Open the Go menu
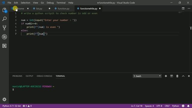The height and width of the screenshot is (108, 192). click(x=42, y=3)
